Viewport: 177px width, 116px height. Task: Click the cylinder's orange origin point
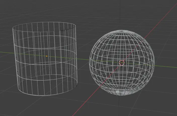[47, 56]
